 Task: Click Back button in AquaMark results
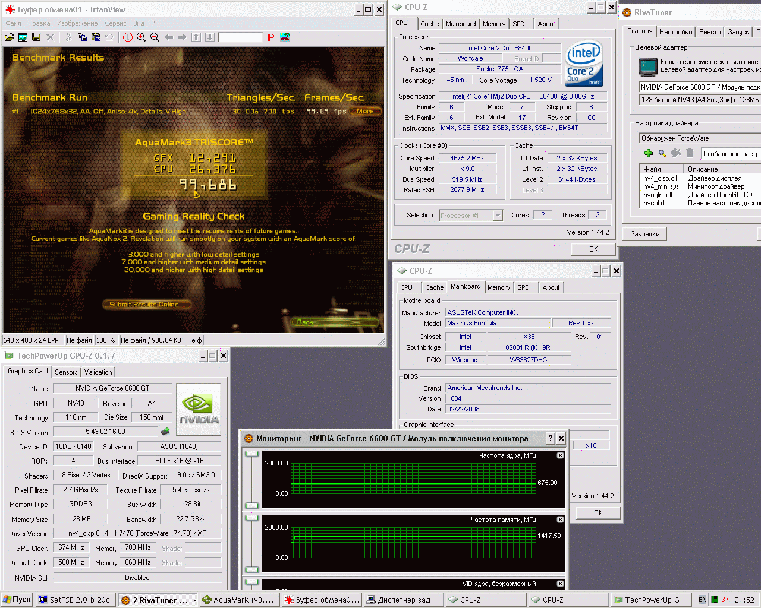pyautogui.click(x=336, y=322)
